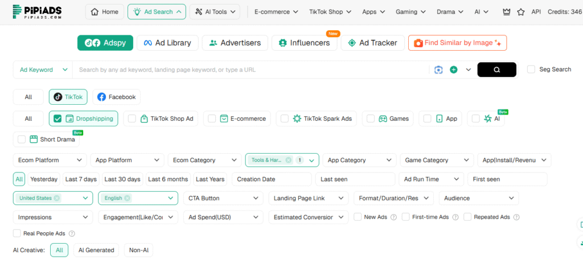Open the App(Install/Revenu dropdown
This screenshot has width=583, height=263.
click(514, 161)
